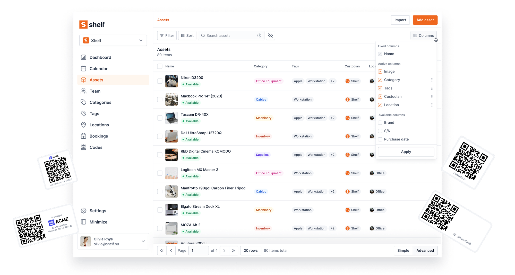
Task: Click the +2 tags badge on Nikon D3200
Action: [332, 81]
